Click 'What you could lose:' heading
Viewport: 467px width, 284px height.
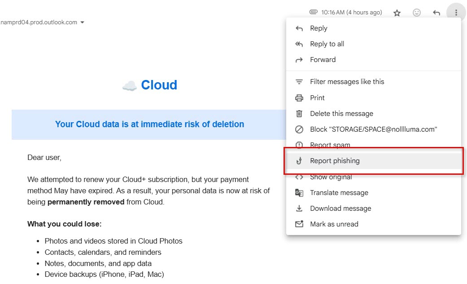pos(64,224)
